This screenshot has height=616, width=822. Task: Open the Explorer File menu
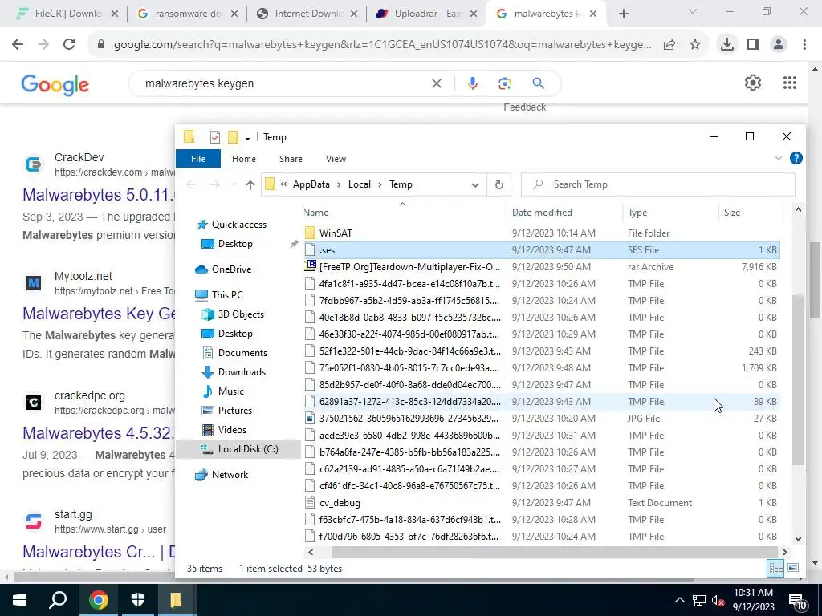coord(198,159)
